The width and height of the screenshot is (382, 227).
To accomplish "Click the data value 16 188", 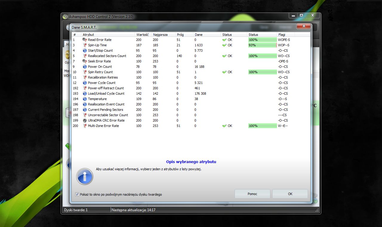I will [x=199, y=67].
